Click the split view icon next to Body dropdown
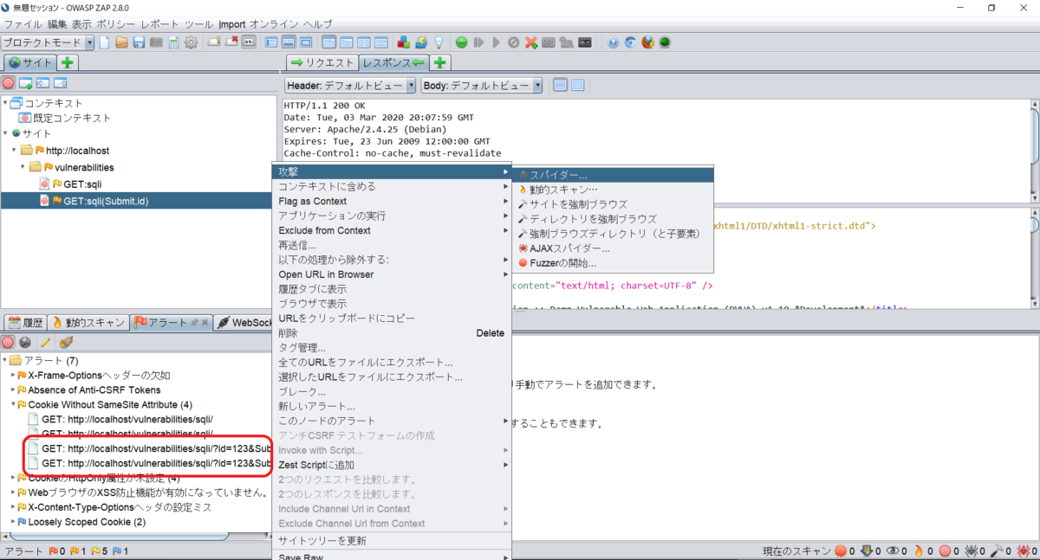 coord(560,86)
